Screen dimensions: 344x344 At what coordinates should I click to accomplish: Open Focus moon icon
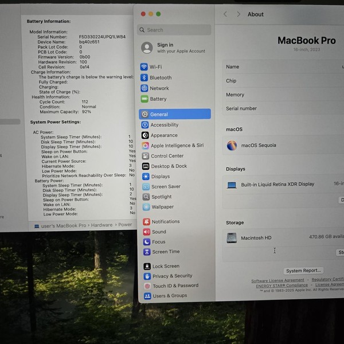pos(147,242)
